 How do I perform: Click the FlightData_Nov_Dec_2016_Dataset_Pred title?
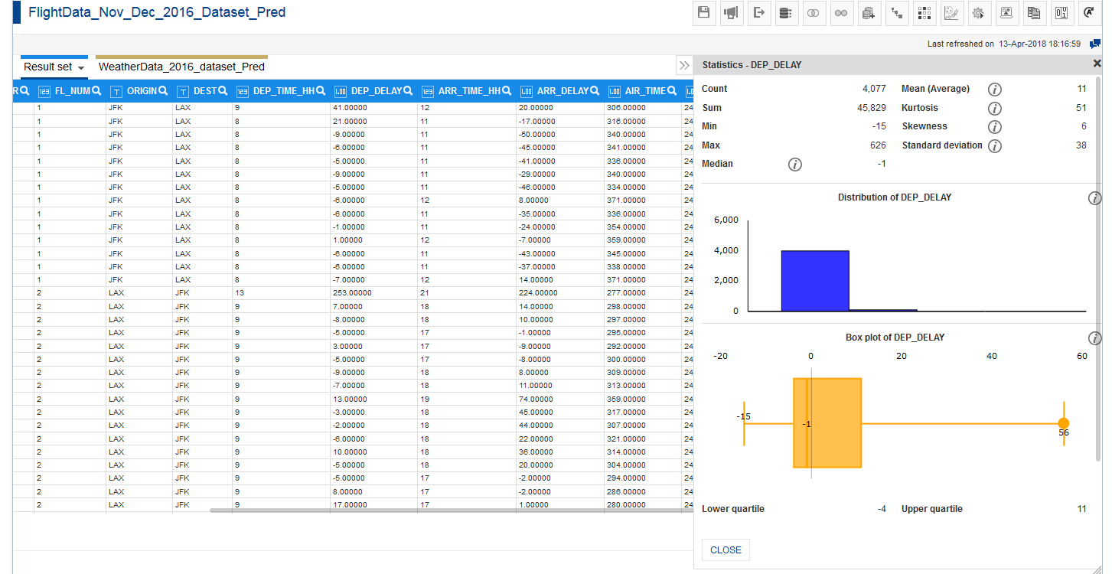(x=157, y=13)
